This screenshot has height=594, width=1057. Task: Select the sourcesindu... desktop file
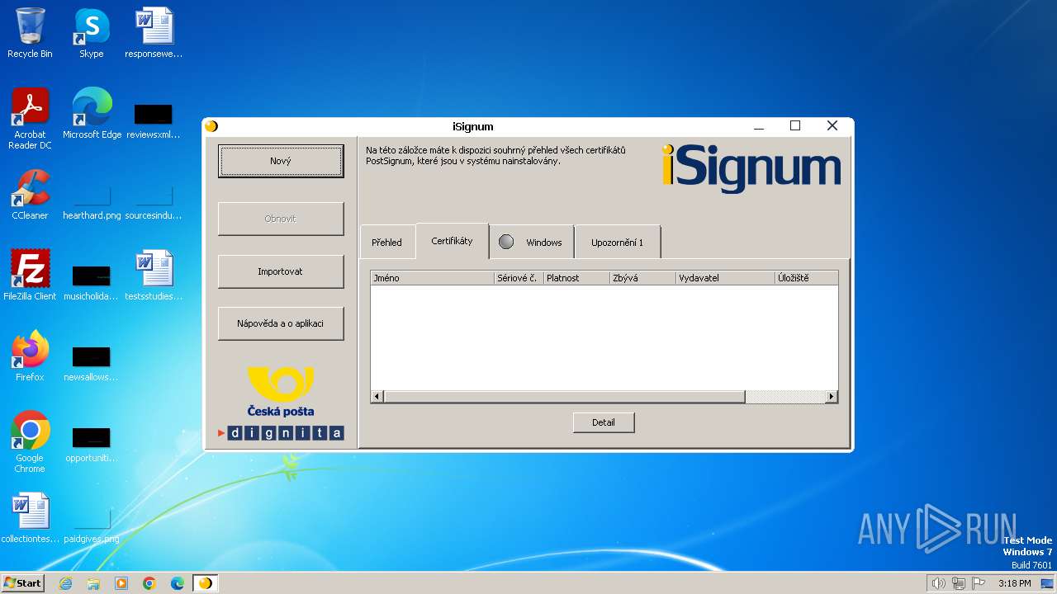(154, 203)
